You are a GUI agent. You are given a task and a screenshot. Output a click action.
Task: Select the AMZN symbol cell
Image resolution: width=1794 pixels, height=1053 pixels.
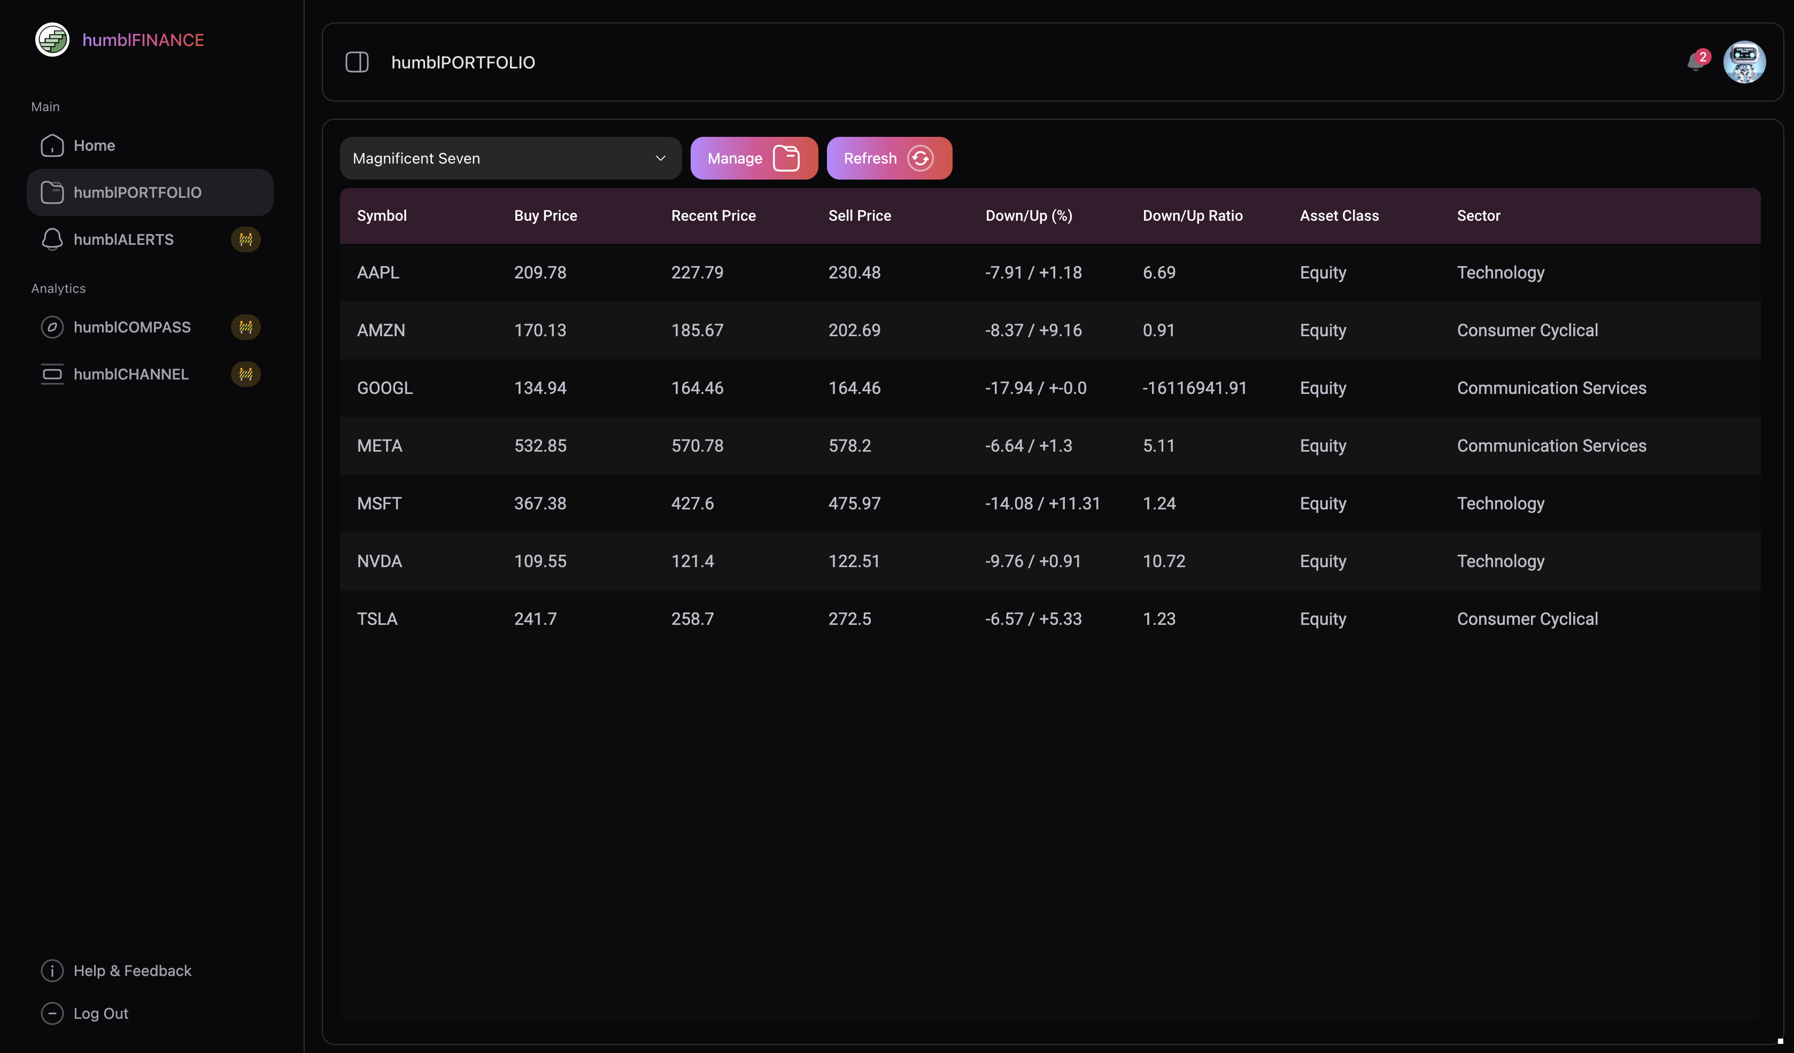tap(381, 330)
